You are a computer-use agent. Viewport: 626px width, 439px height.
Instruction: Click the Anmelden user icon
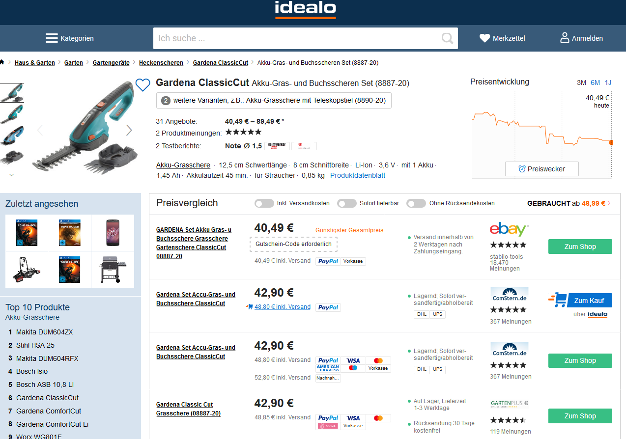[x=565, y=38]
